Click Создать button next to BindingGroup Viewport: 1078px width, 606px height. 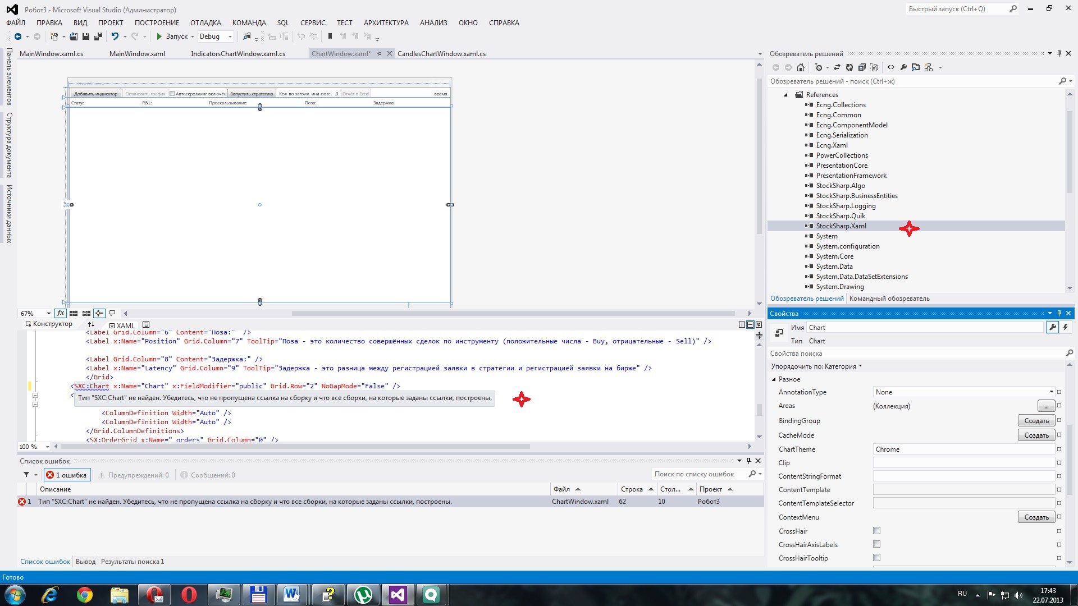pyautogui.click(x=1036, y=421)
